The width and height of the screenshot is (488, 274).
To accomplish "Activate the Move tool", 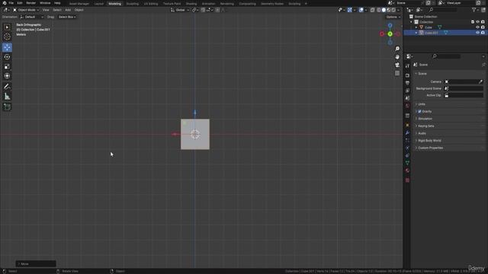I will pos(7,47).
